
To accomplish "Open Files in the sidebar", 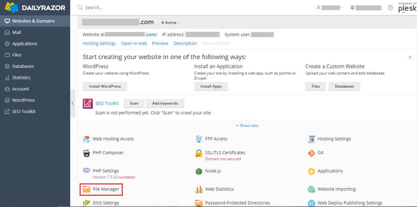I will (35, 55).
